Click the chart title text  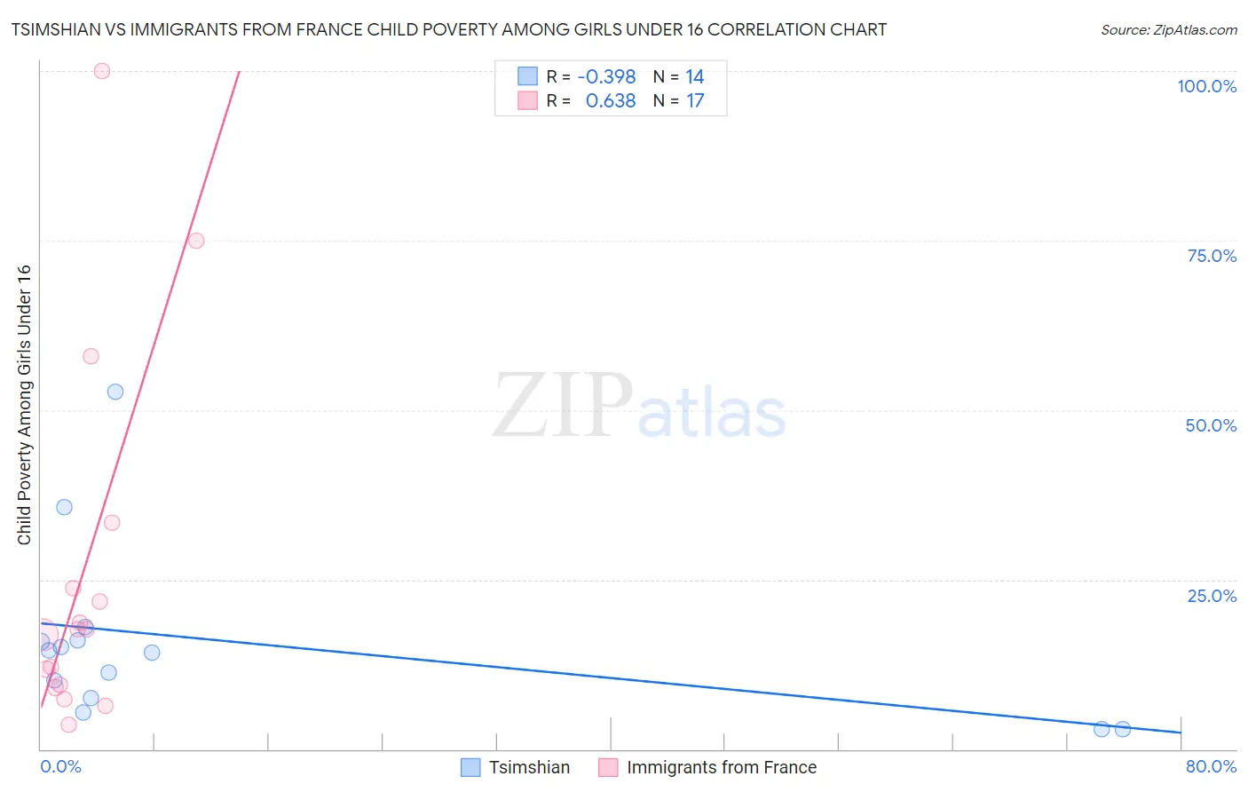449,29
